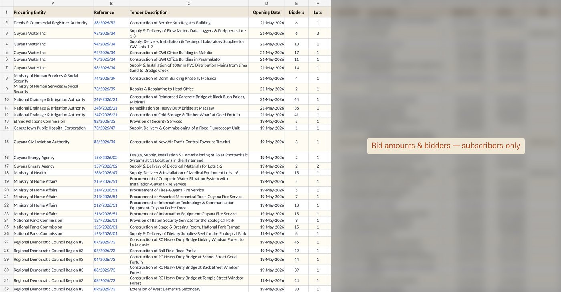Open reference link 266/2026/47
Viewport: 561px width, 292px height.
(105, 173)
